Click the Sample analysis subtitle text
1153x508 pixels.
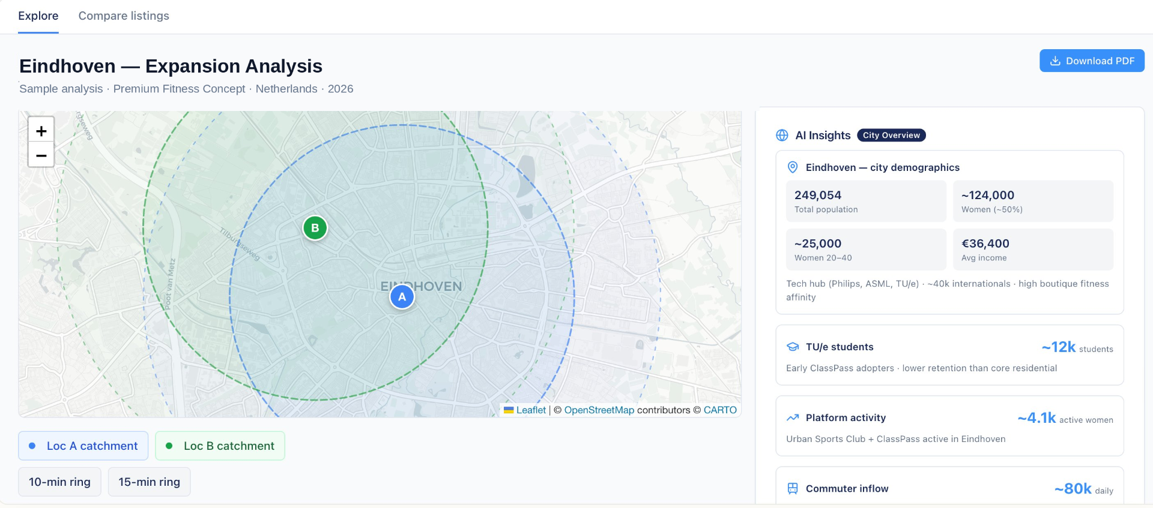(186, 89)
